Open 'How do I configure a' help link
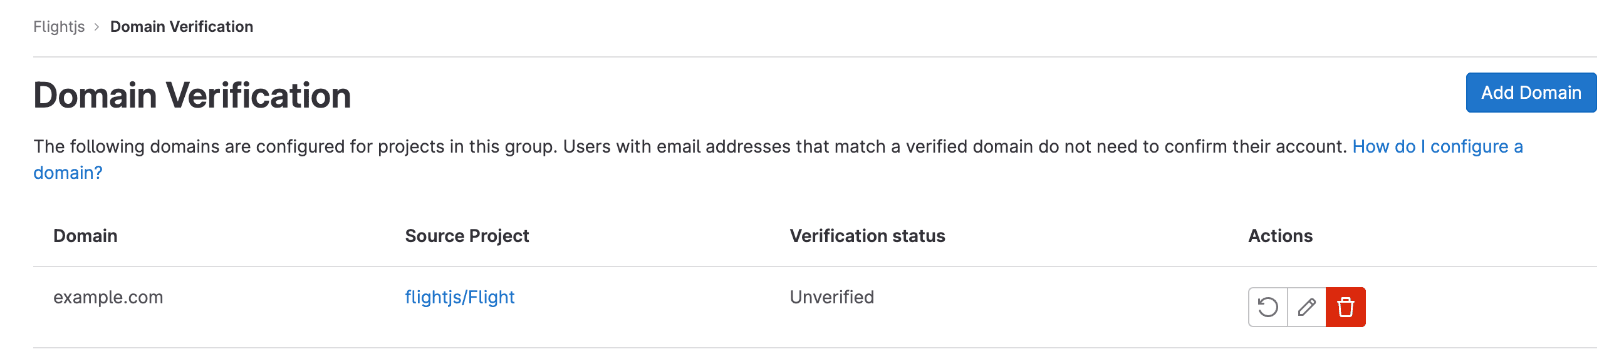The height and width of the screenshot is (354, 1614). 1437,146
